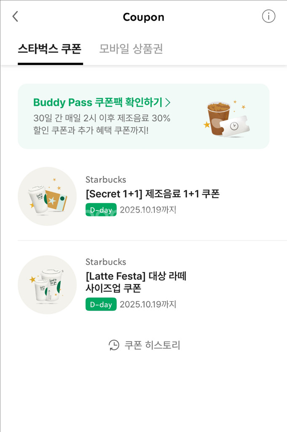
Task: Click the Latte Festa expiry date 2025.10.19까지
Action: click(148, 304)
